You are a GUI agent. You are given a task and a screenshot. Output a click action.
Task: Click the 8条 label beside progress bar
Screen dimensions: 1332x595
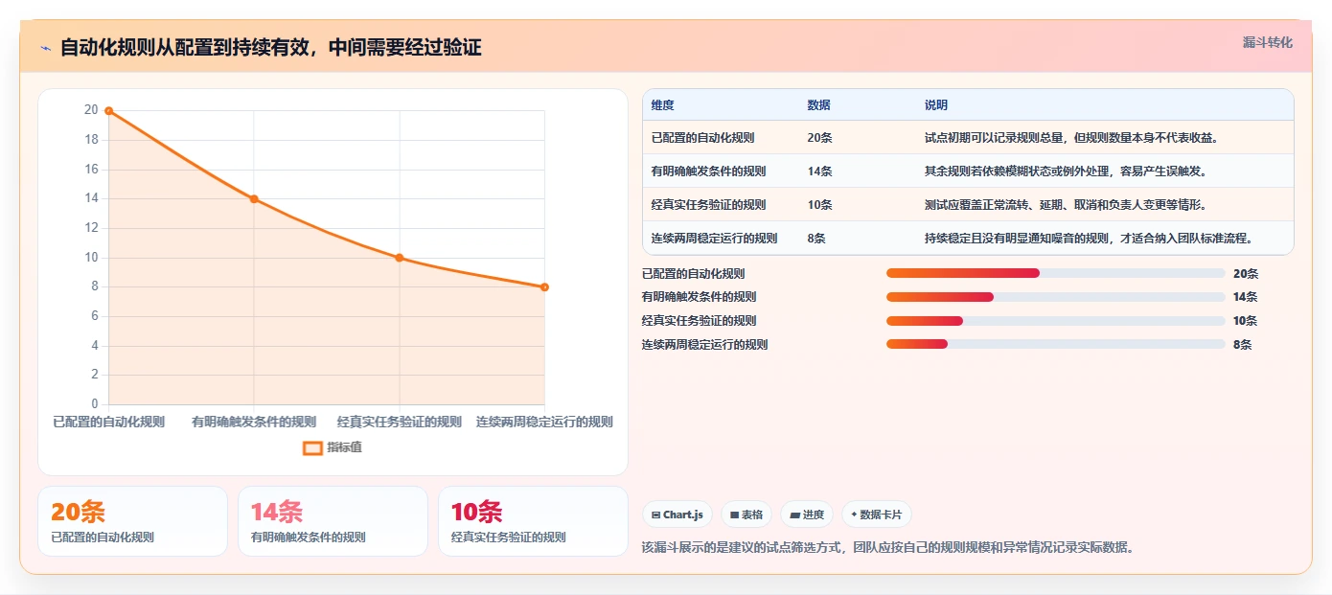[x=1243, y=345]
